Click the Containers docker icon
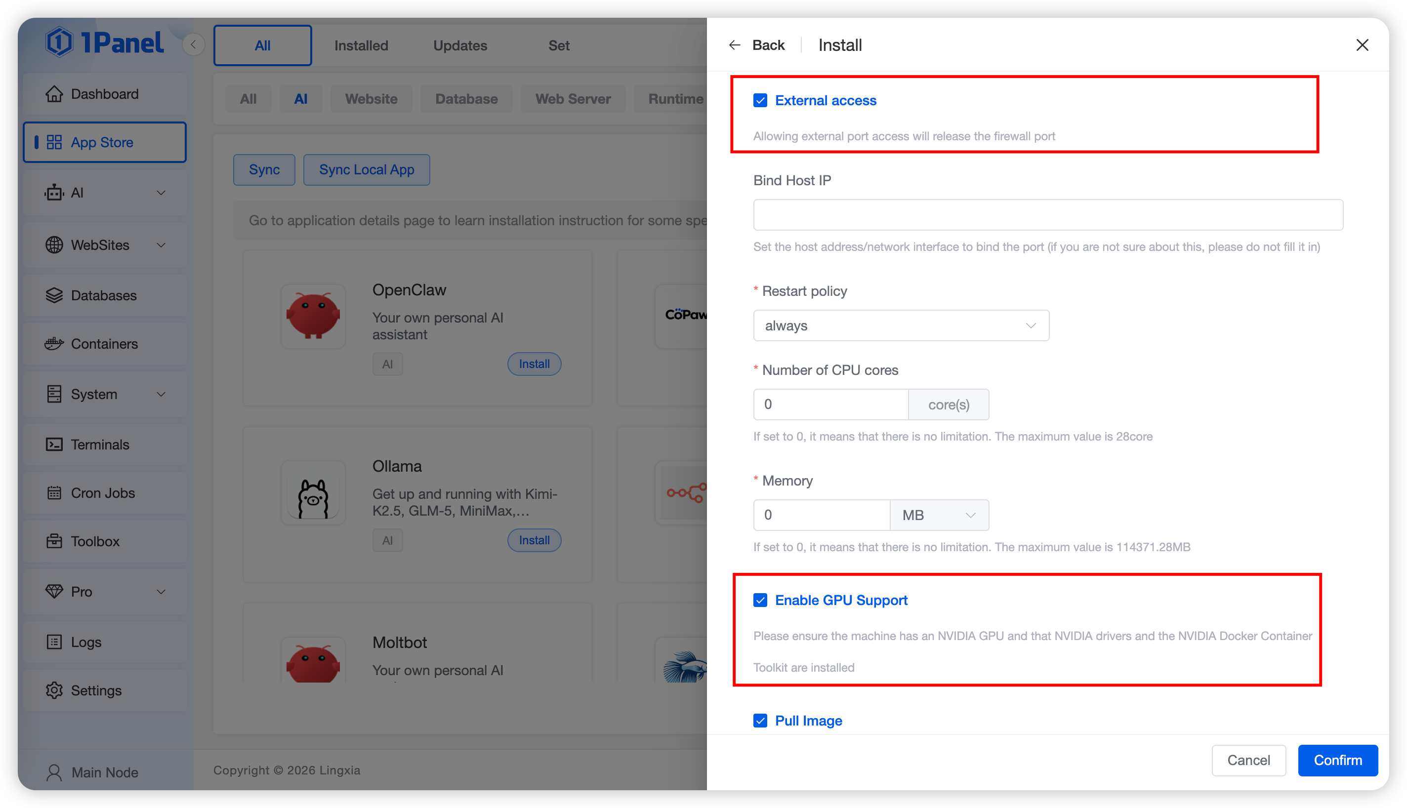1407x808 pixels. point(54,344)
